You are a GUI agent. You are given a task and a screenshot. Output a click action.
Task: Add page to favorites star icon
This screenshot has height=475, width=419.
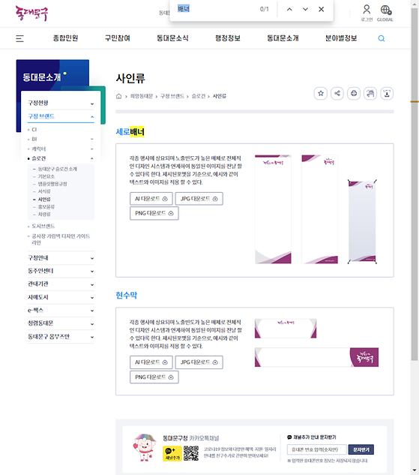click(321, 93)
